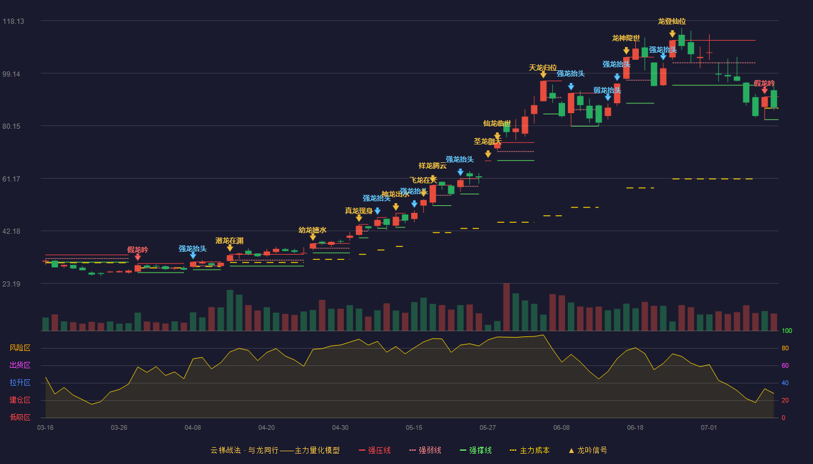Click the 神龙出水 signal arrow marker
Image resolution: width=813 pixels, height=464 pixels.
click(x=396, y=207)
